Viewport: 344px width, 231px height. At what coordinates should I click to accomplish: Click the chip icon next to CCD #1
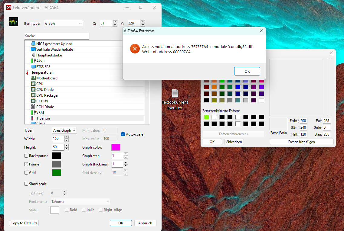(x=33, y=101)
